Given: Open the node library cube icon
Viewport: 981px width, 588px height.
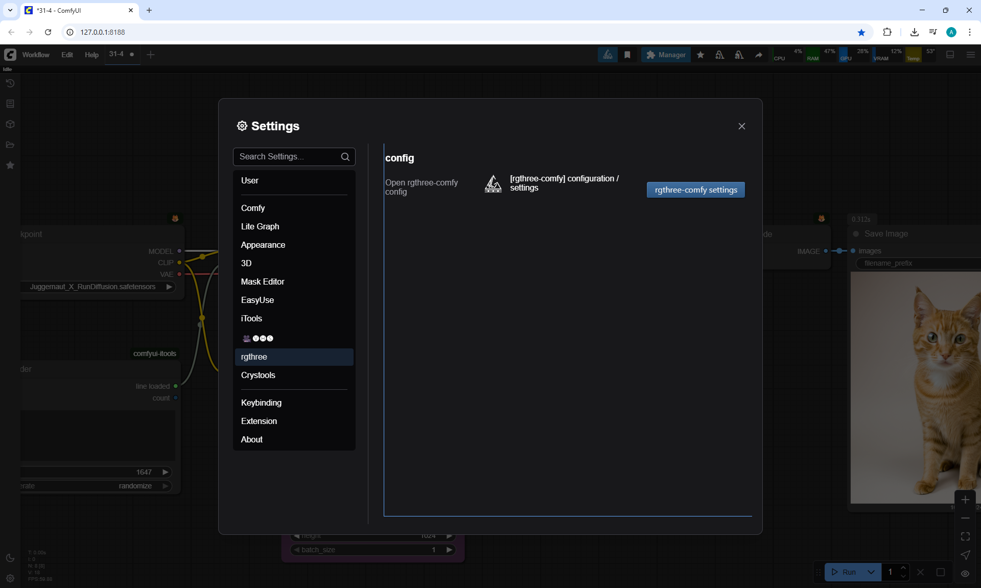Looking at the screenshot, I should [10, 124].
